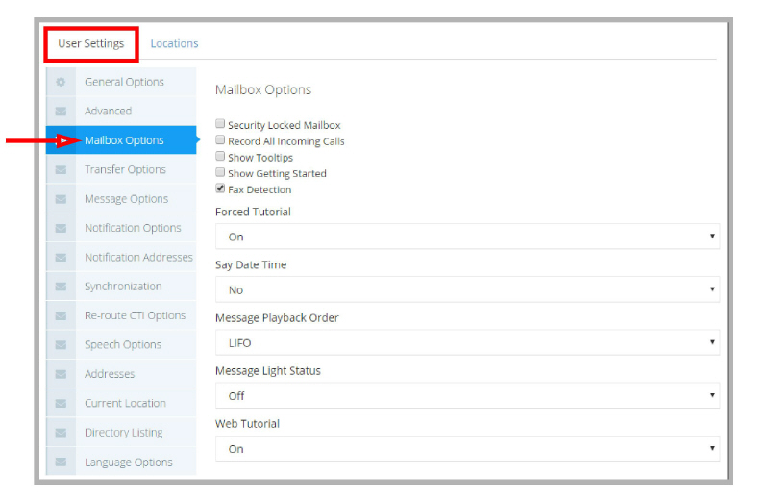Image resolution: width=767 pixels, height=501 pixels.
Task: Enable the Security Locked Mailbox checkbox
Action: point(220,124)
